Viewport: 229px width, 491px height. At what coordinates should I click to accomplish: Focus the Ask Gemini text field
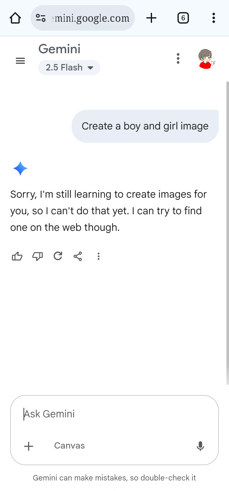(114, 414)
